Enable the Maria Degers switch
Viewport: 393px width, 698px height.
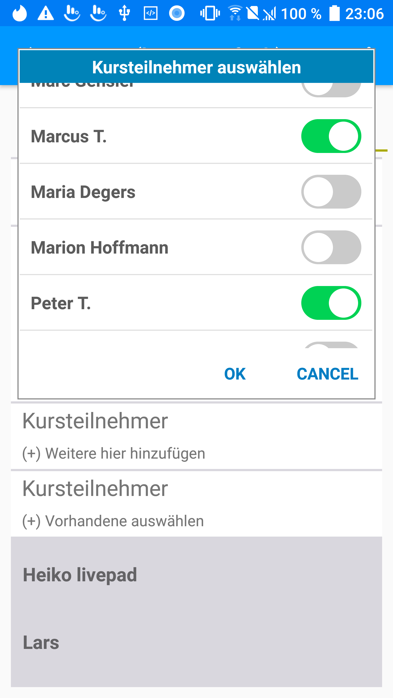331,192
